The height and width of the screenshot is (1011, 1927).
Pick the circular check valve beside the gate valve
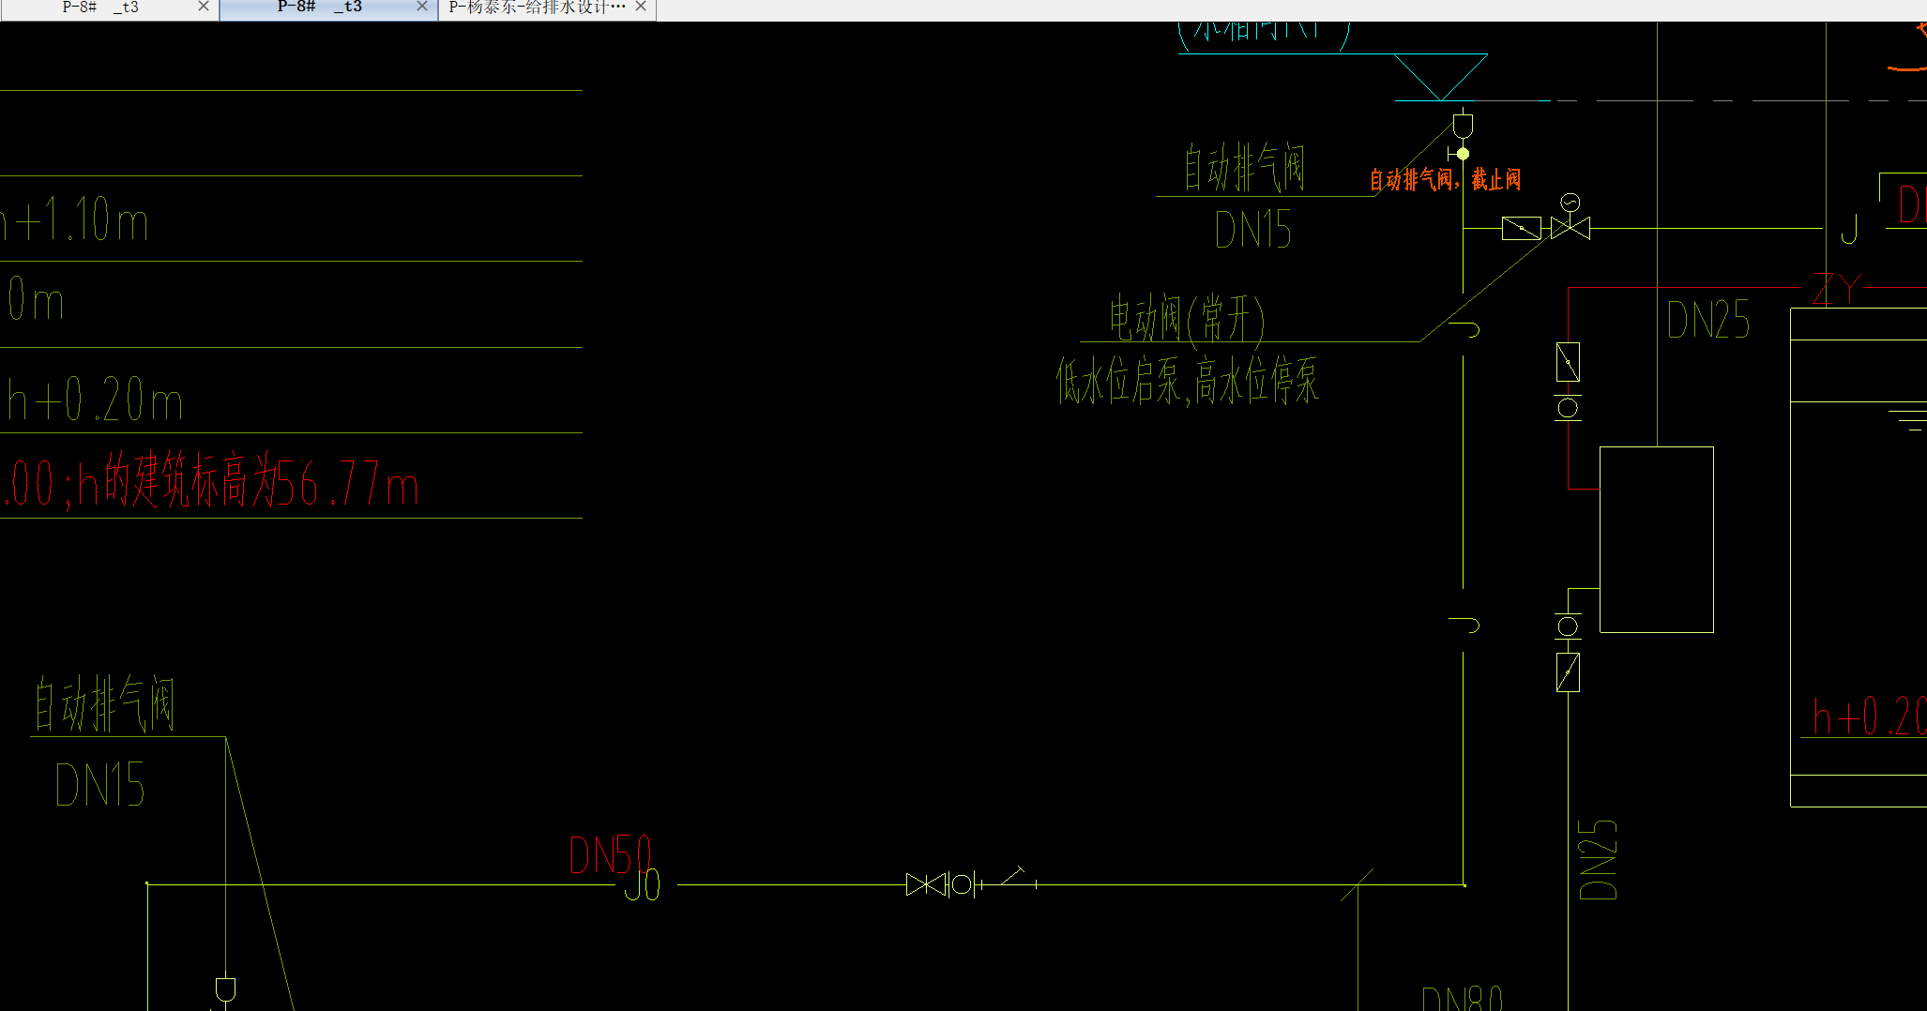click(x=962, y=884)
